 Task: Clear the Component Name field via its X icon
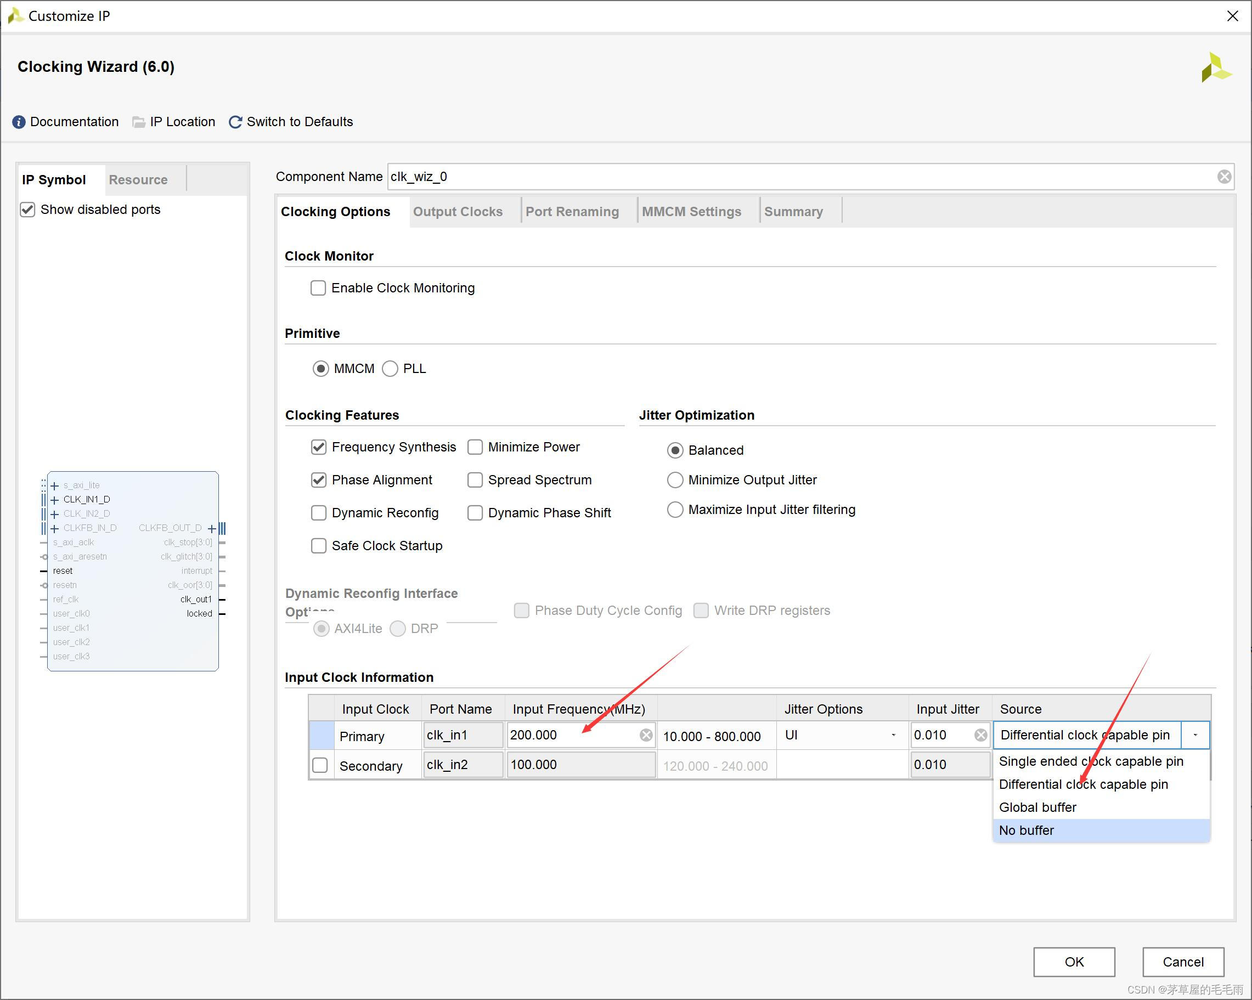click(x=1224, y=177)
